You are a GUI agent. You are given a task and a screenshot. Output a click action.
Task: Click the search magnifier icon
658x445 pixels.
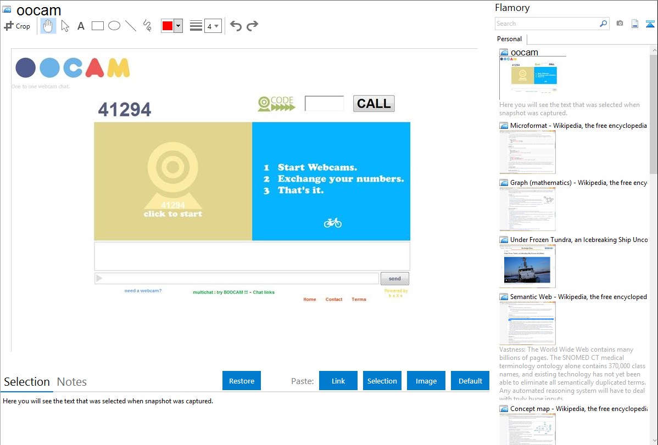point(603,24)
